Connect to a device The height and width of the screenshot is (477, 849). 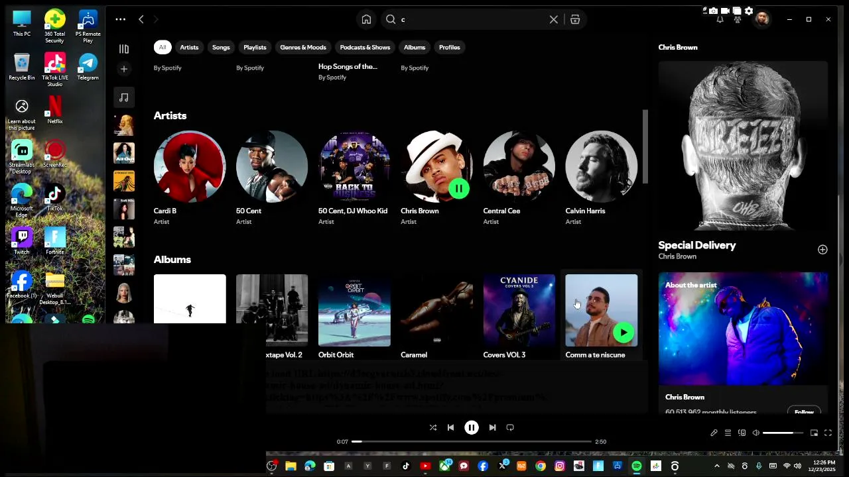[742, 433]
